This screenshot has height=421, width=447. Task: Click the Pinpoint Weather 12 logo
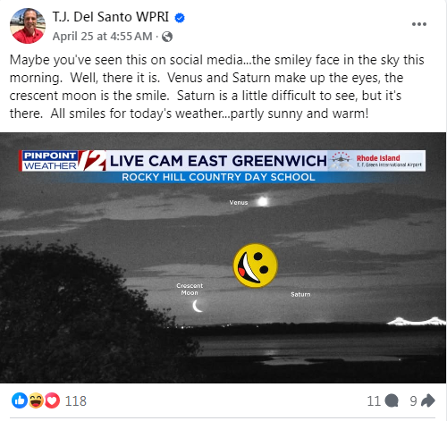(x=63, y=161)
